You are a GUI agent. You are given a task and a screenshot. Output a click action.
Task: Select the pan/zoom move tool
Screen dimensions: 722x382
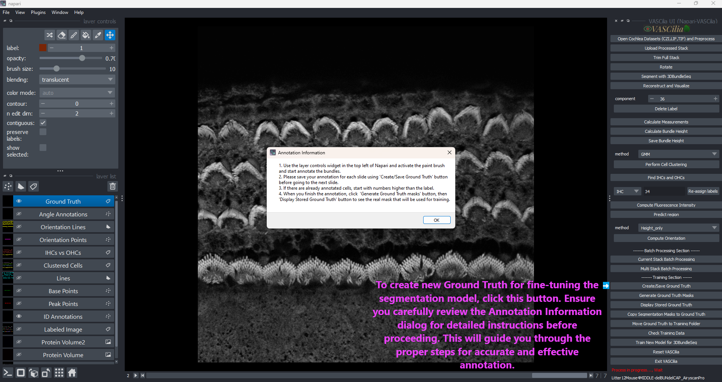[x=110, y=35]
